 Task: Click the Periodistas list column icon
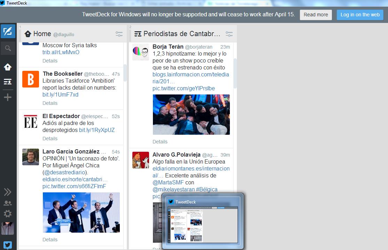click(x=138, y=34)
